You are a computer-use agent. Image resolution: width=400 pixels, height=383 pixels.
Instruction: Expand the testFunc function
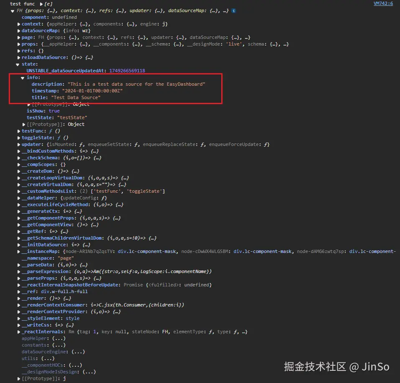pos(18,131)
